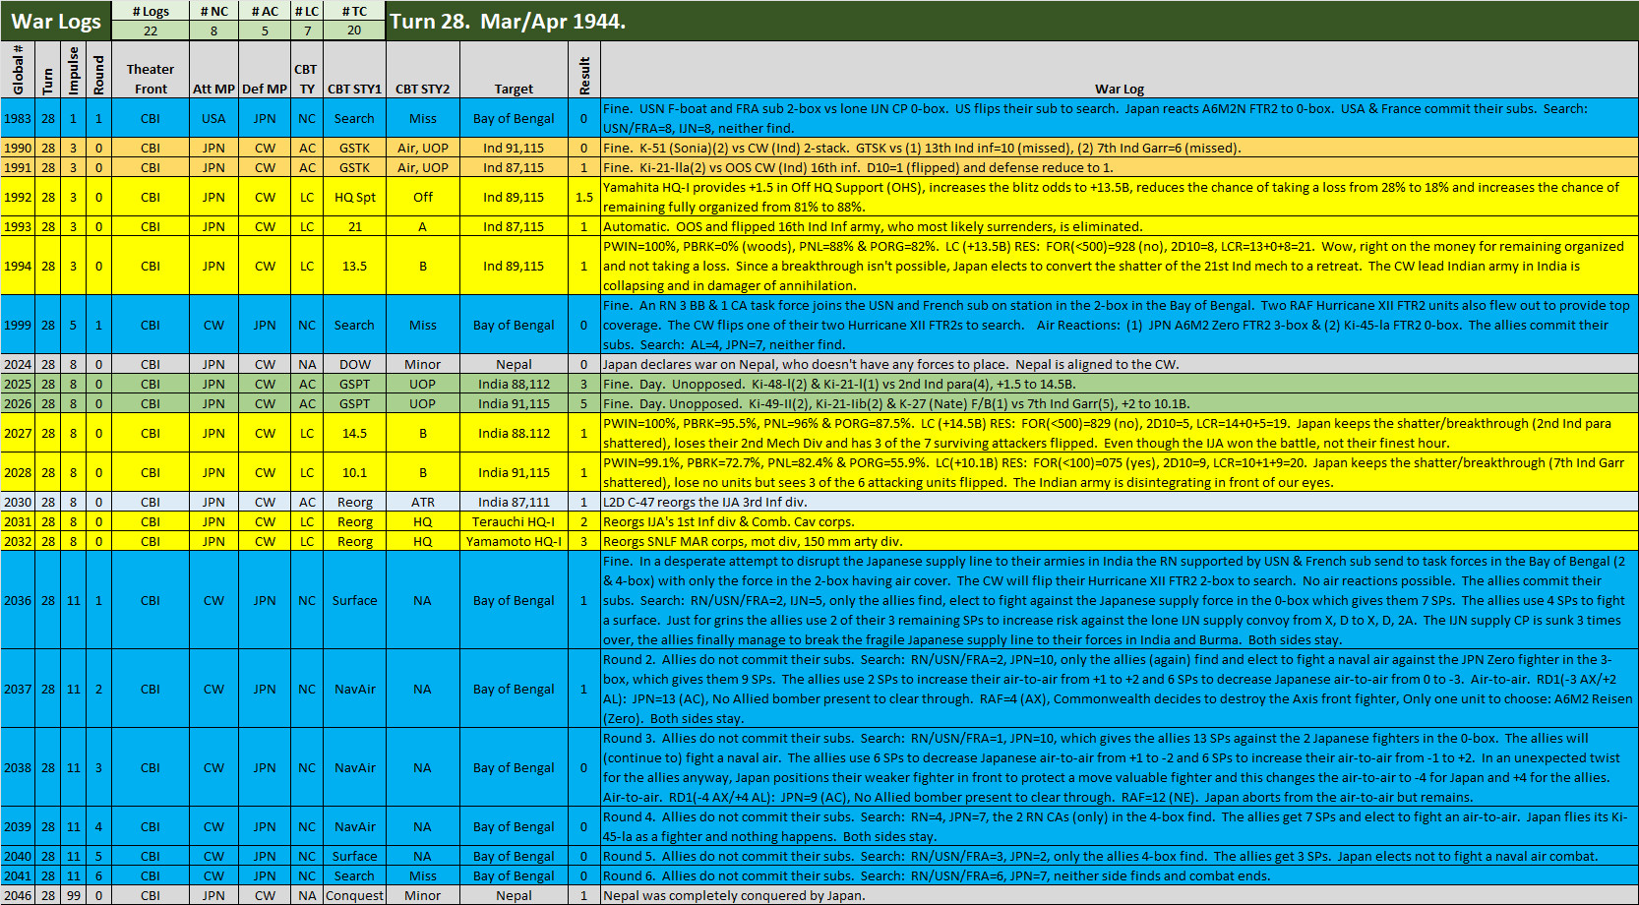
Task: Click the # Logs header cell
Action: [x=152, y=11]
